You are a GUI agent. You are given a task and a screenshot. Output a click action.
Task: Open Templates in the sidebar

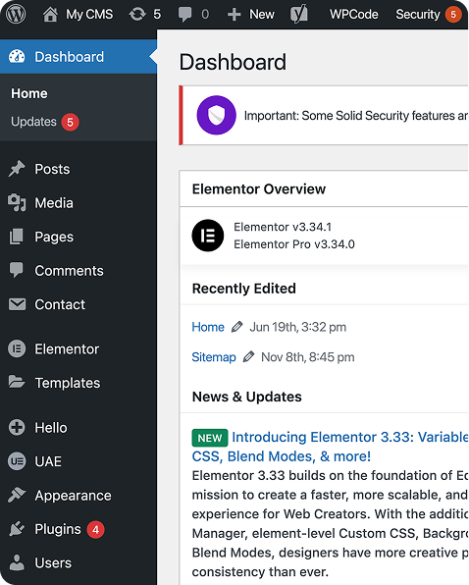[68, 383]
